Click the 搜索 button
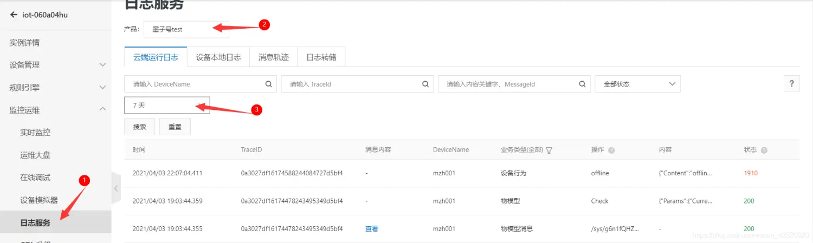Viewport: 813px width, 243px height. pyautogui.click(x=140, y=127)
